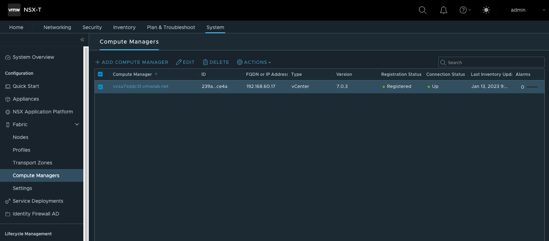Select Compute Managers in sidebar

click(42, 175)
